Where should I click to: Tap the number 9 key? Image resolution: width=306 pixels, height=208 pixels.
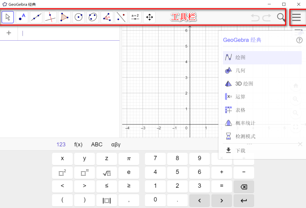[x=199, y=159]
